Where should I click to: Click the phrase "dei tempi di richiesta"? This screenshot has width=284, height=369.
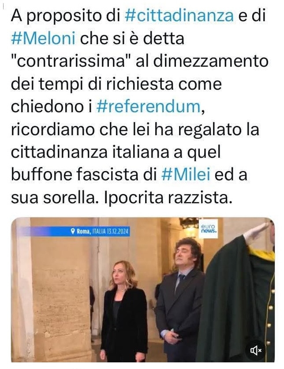[x=93, y=84]
